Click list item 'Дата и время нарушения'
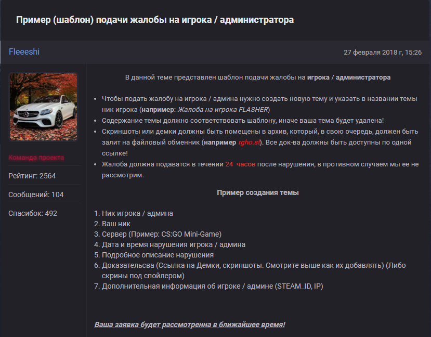This screenshot has width=431, height=337. [x=174, y=244]
